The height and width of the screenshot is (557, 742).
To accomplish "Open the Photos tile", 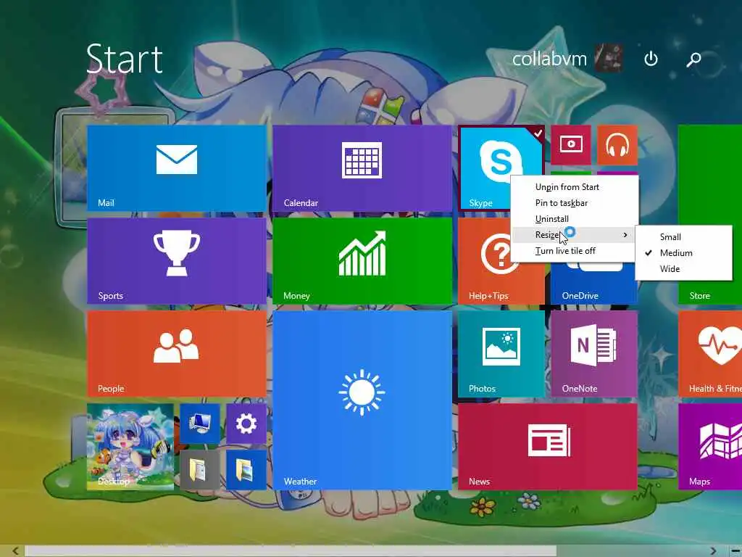I will pyautogui.click(x=501, y=353).
